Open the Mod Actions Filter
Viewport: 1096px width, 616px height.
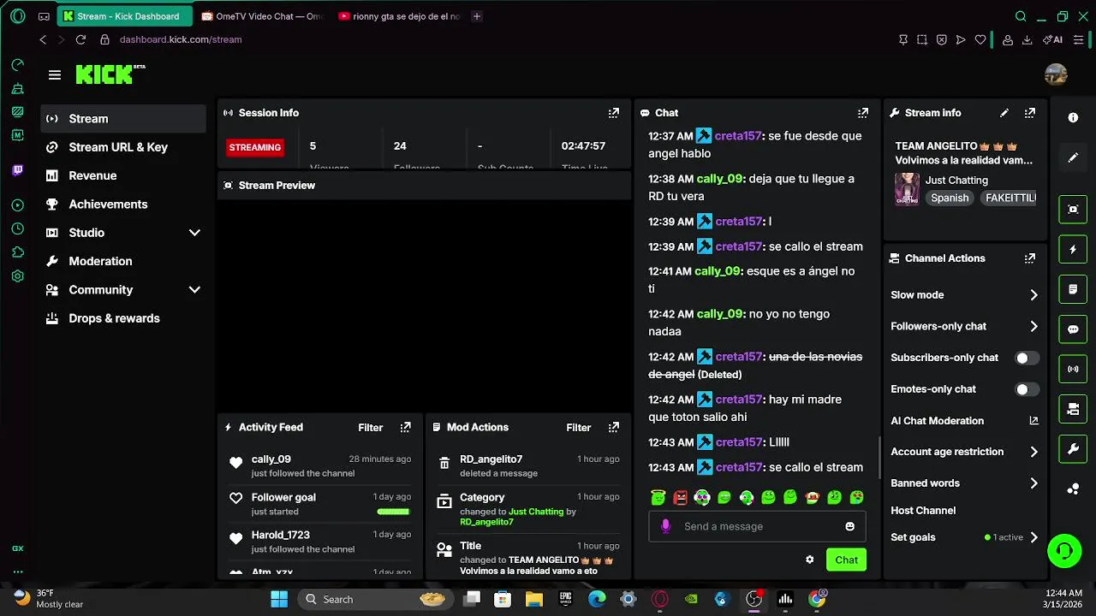(x=578, y=428)
